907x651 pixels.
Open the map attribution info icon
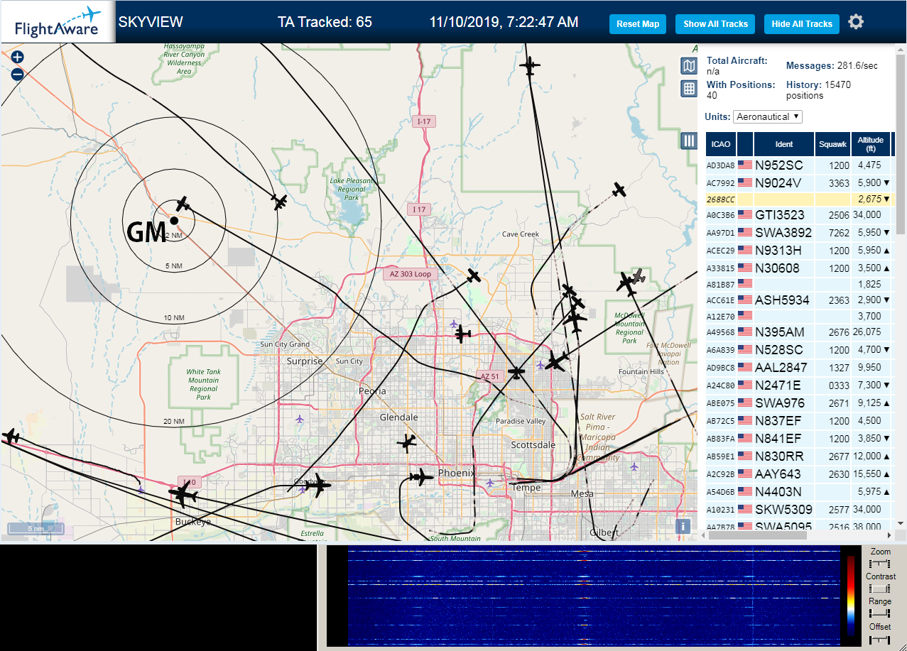pyautogui.click(x=683, y=526)
